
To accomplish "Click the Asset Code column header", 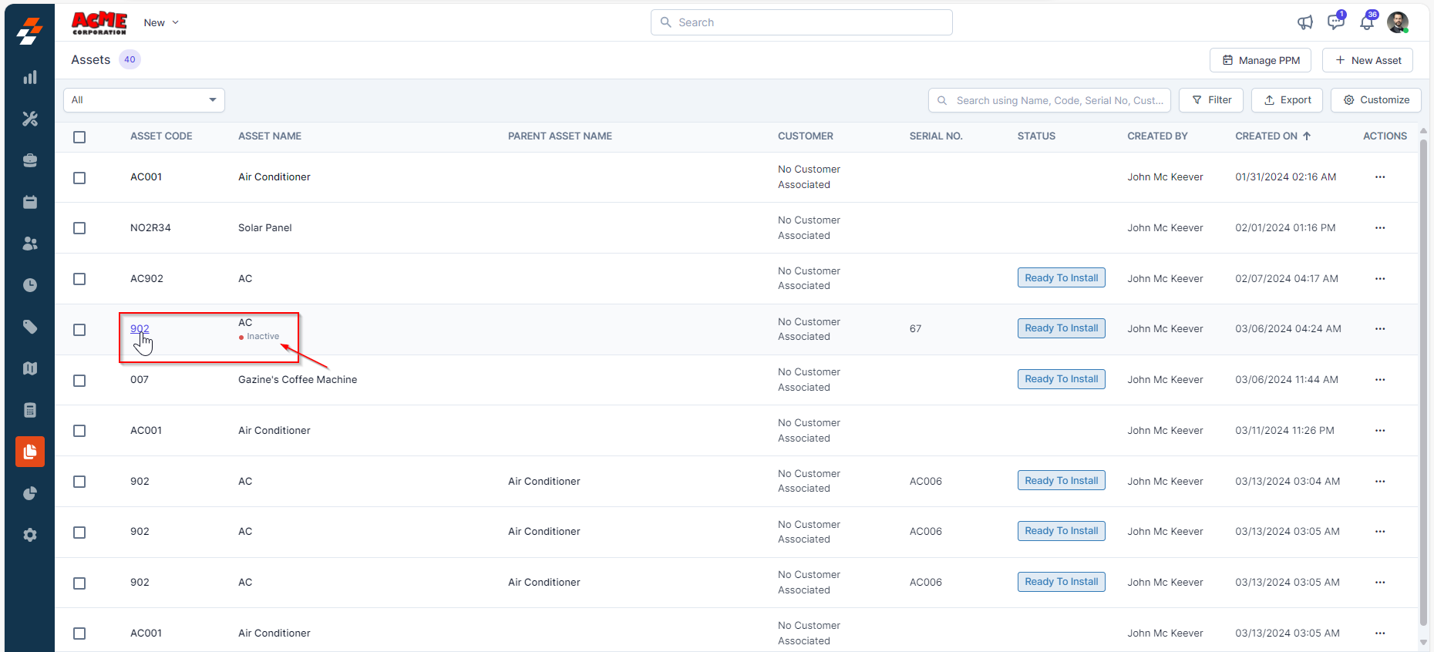I will (161, 136).
